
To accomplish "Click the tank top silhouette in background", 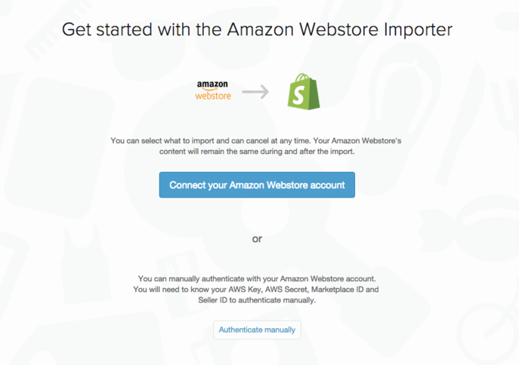I will coord(85,264).
